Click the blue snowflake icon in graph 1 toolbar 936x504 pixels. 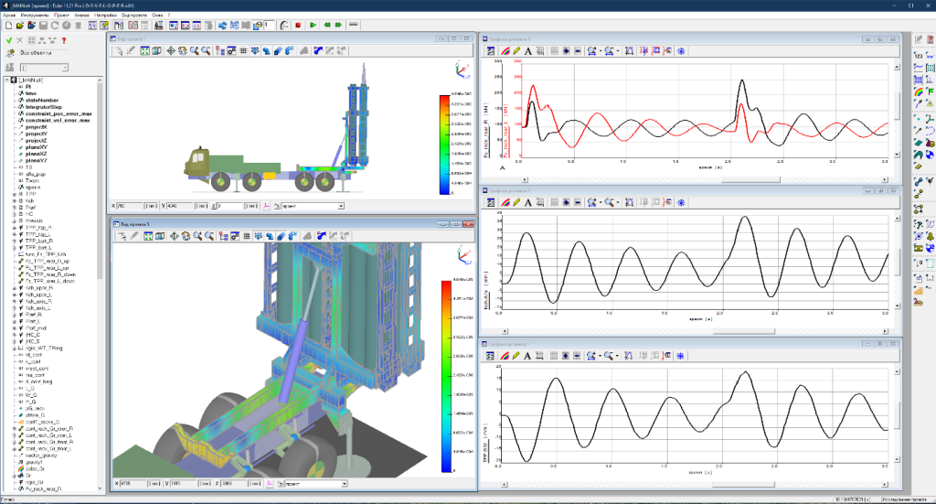[680, 50]
